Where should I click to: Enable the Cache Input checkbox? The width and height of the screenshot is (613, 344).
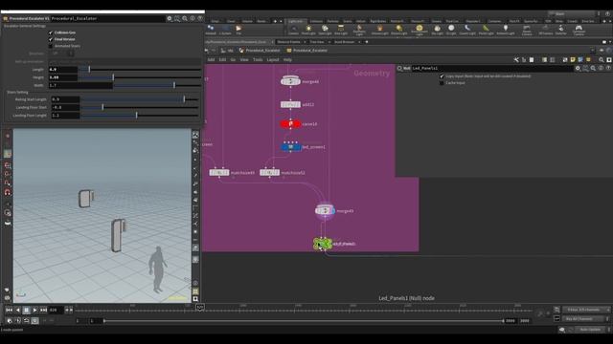442,83
